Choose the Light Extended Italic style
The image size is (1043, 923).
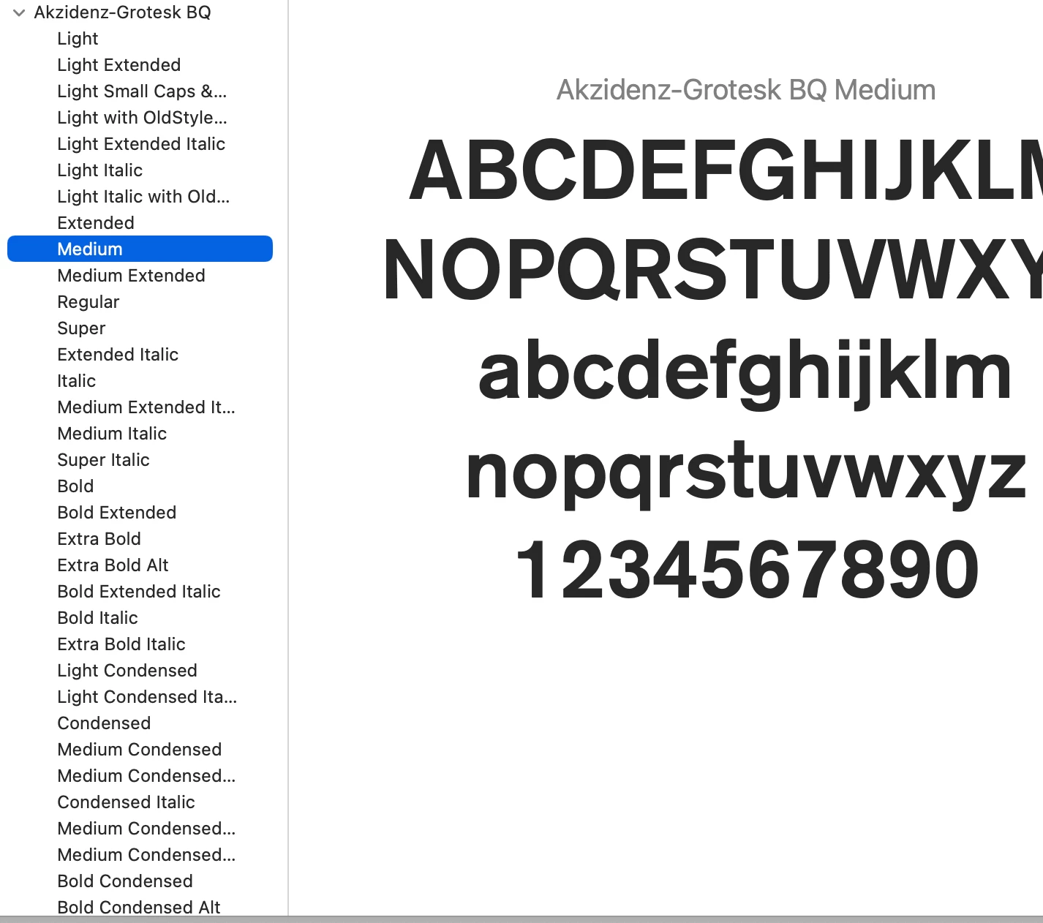point(140,144)
